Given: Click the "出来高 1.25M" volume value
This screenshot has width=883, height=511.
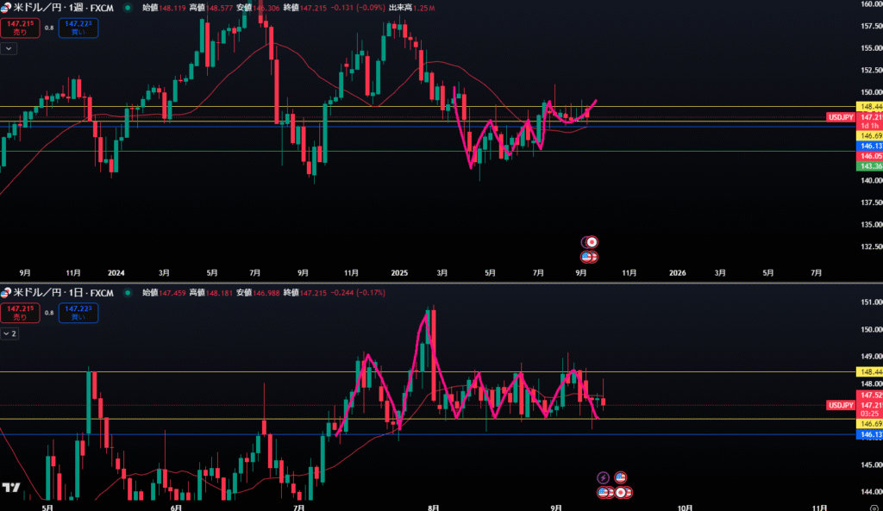Looking at the screenshot, I should click(x=411, y=8).
